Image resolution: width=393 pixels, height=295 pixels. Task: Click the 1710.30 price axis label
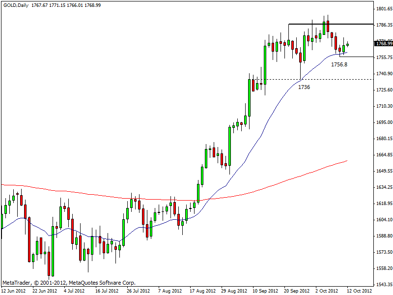384,106
